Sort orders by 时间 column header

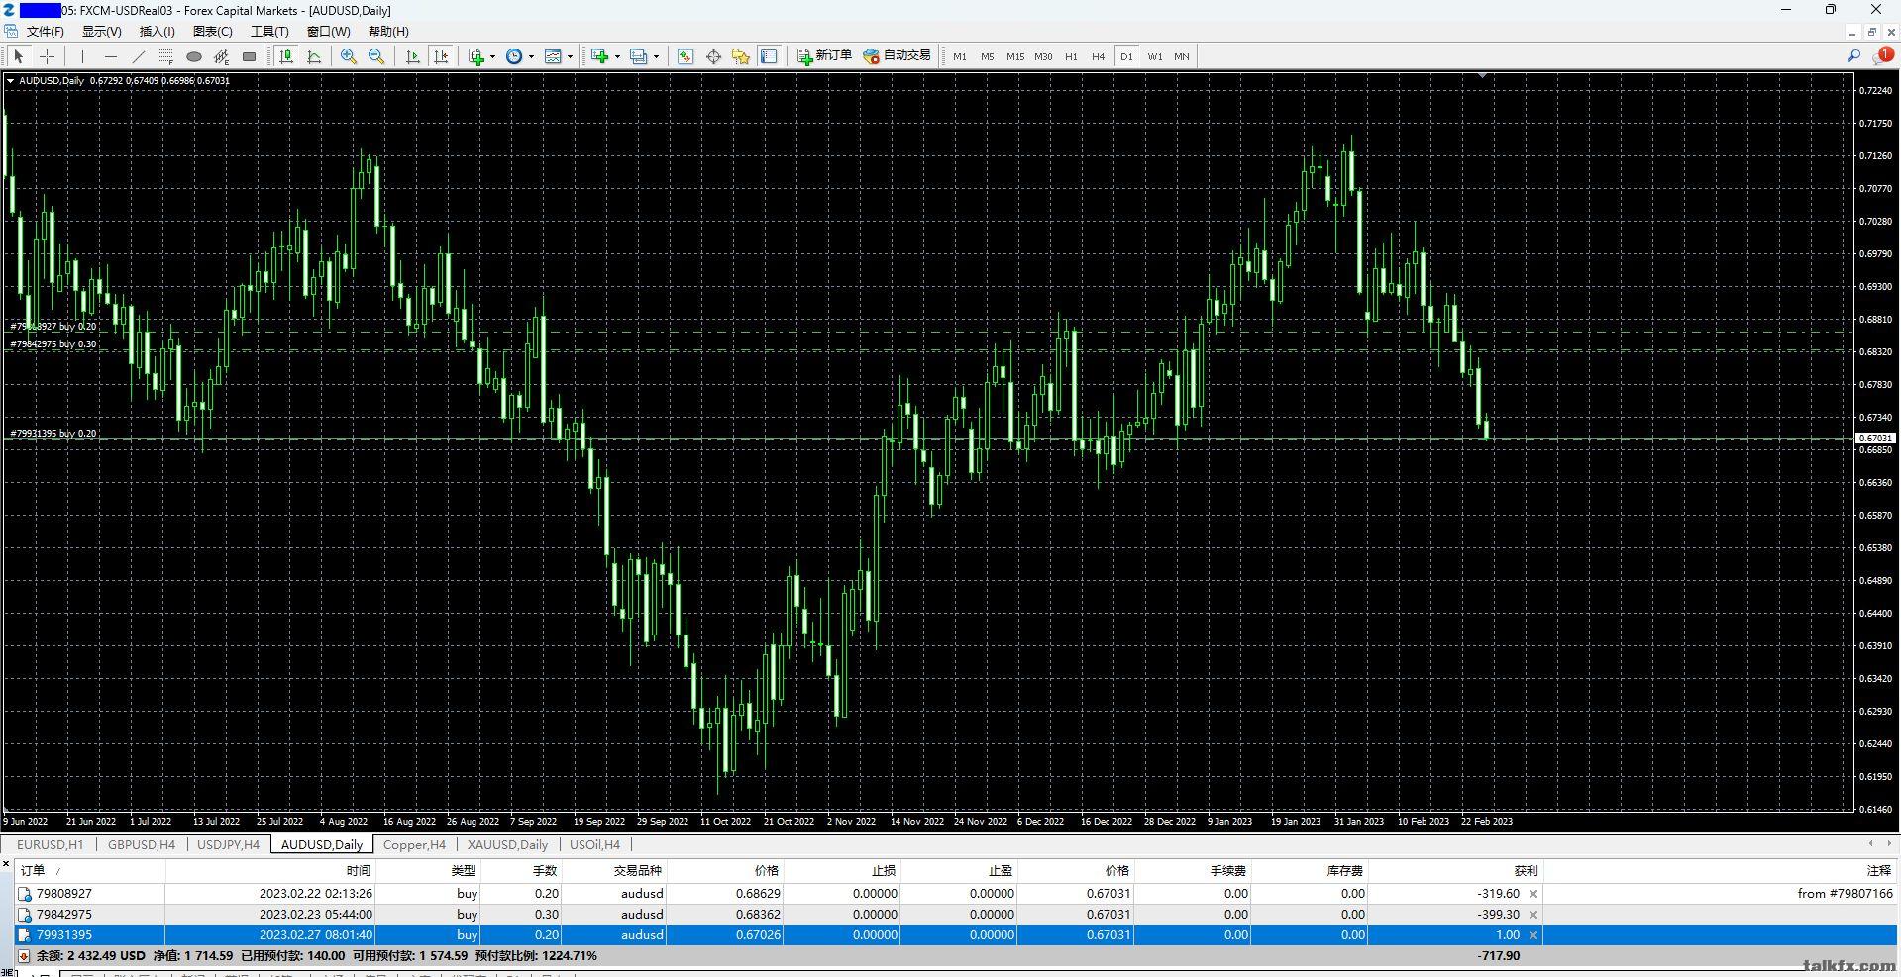270,871
